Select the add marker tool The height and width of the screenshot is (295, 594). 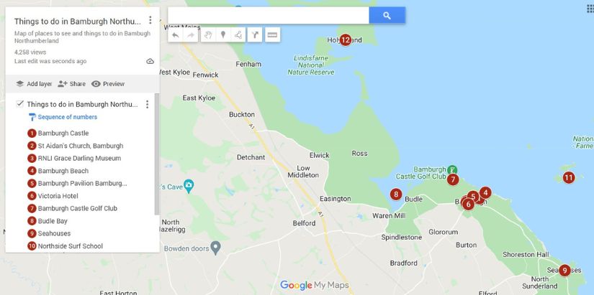pos(223,35)
